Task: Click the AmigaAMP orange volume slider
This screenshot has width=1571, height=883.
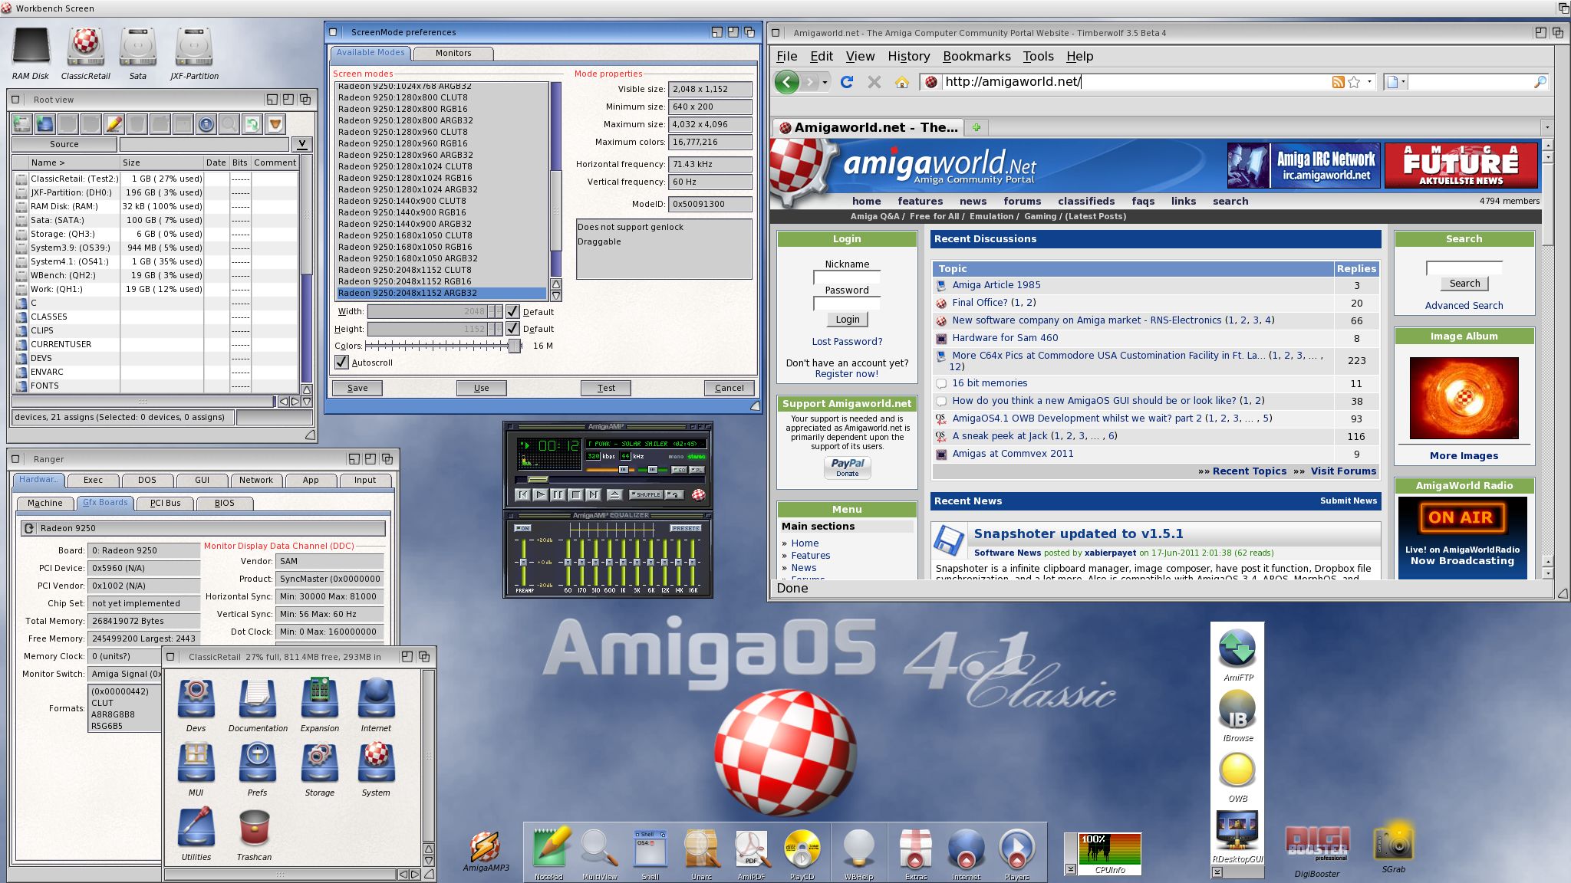Action: tap(610, 469)
